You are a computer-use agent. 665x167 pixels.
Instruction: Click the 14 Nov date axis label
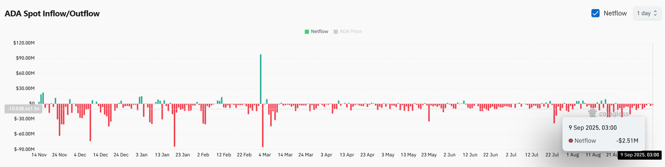[x=39, y=155]
